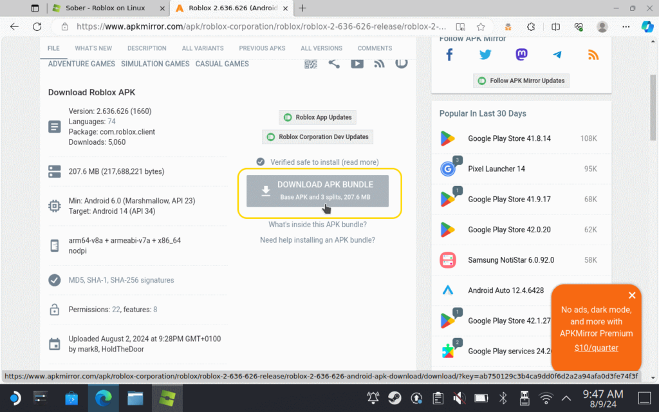This screenshot has height=412, width=659.
Task: Open the YouTube icon near categories
Action: pyautogui.click(x=357, y=63)
